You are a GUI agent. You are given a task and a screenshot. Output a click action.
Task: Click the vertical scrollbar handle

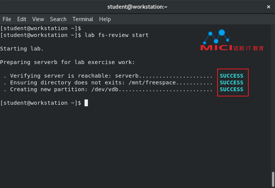coord(273,179)
